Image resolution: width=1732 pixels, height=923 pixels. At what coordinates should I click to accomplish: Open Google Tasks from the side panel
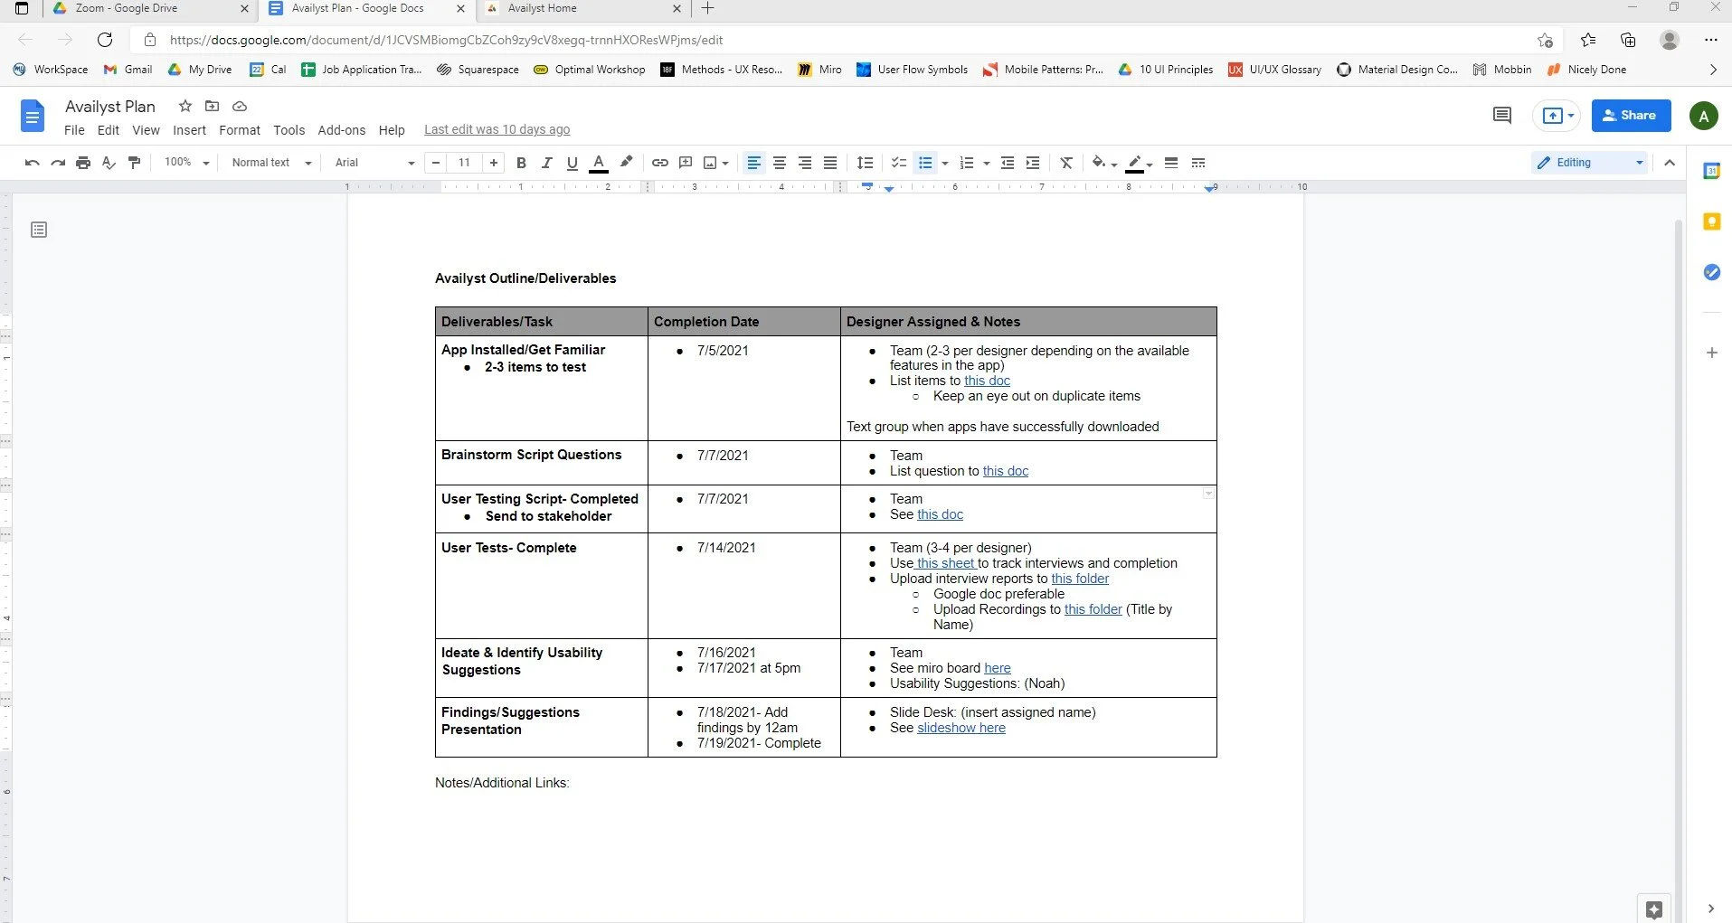pyautogui.click(x=1711, y=272)
